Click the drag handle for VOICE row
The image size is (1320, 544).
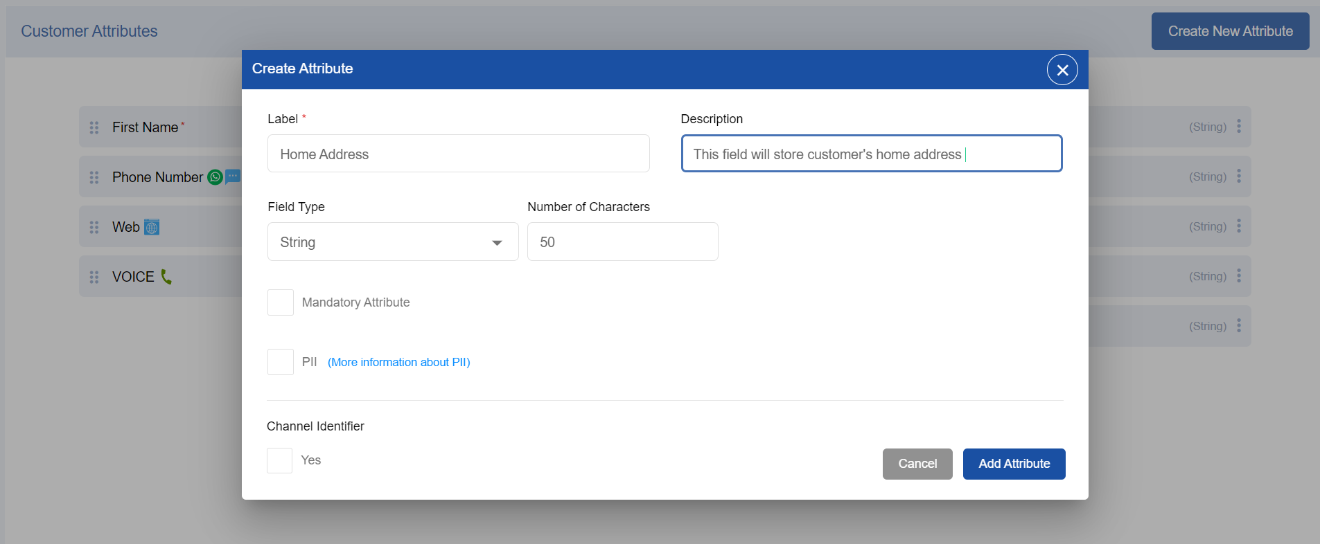(x=94, y=277)
